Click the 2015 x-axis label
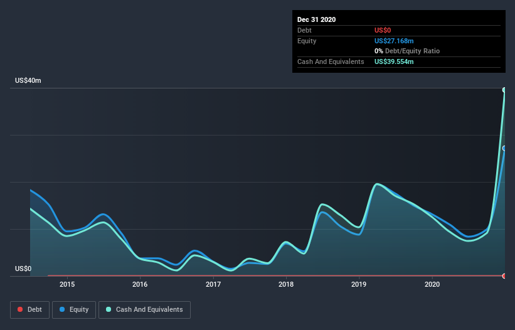The width and height of the screenshot is (515, 330). pos(67,284)
